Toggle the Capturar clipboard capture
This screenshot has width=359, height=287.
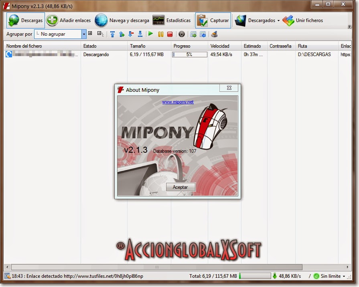[x=213, y=20]
